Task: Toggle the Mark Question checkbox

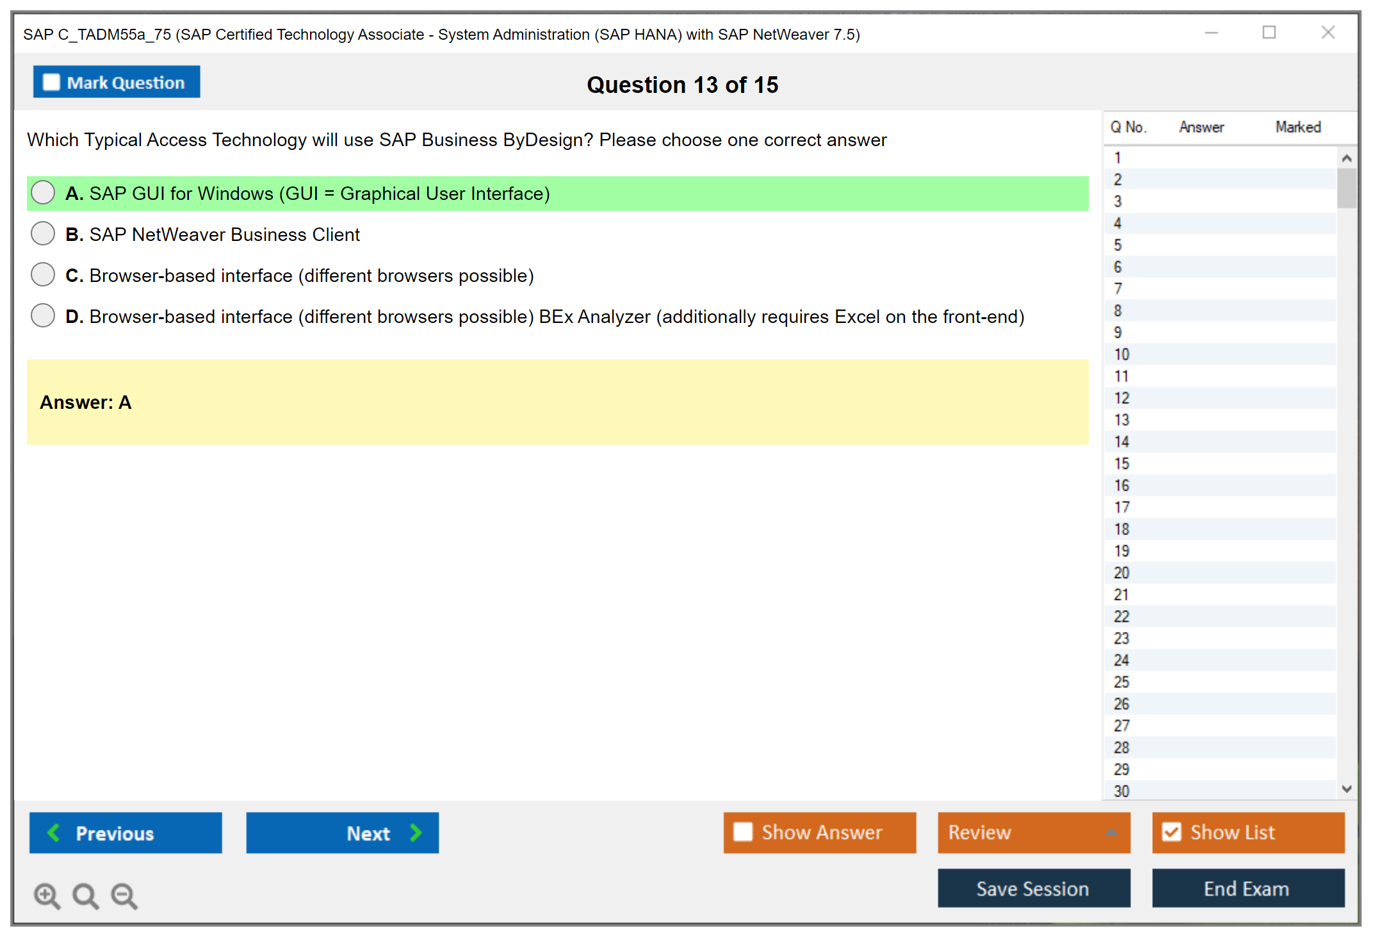Action: [51, 82]
